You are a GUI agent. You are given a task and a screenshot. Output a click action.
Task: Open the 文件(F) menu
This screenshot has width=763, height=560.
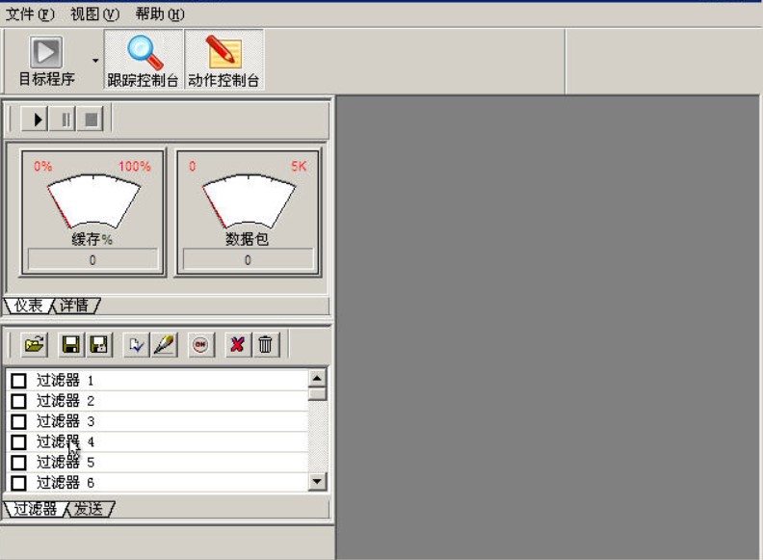pyautogui.click(x=30, y=14)
